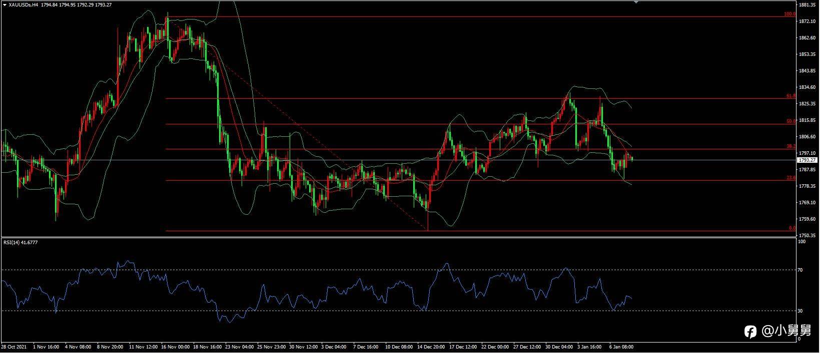Select the 100.0 Fibonacci level label
The image size is (820, 353).
(789, 14)
